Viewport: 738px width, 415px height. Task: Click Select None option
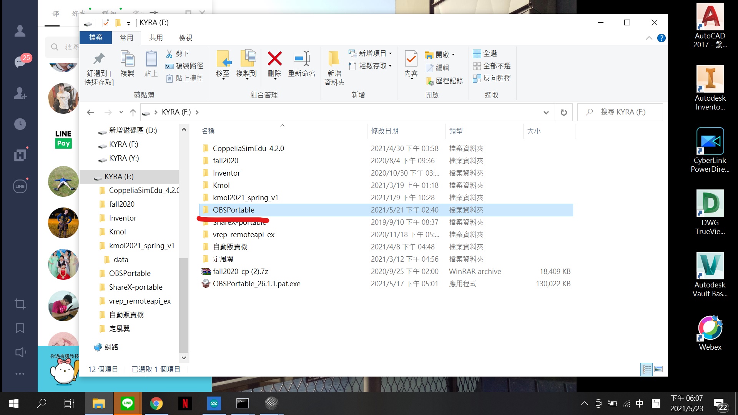click(492, 66)
